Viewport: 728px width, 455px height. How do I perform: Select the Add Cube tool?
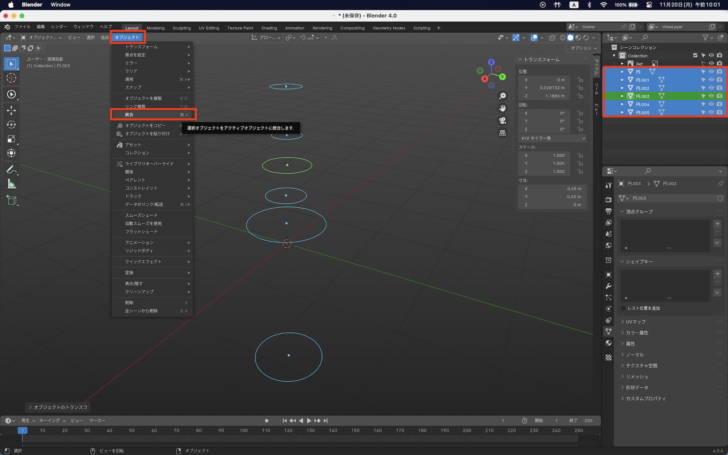coord(11,200)
